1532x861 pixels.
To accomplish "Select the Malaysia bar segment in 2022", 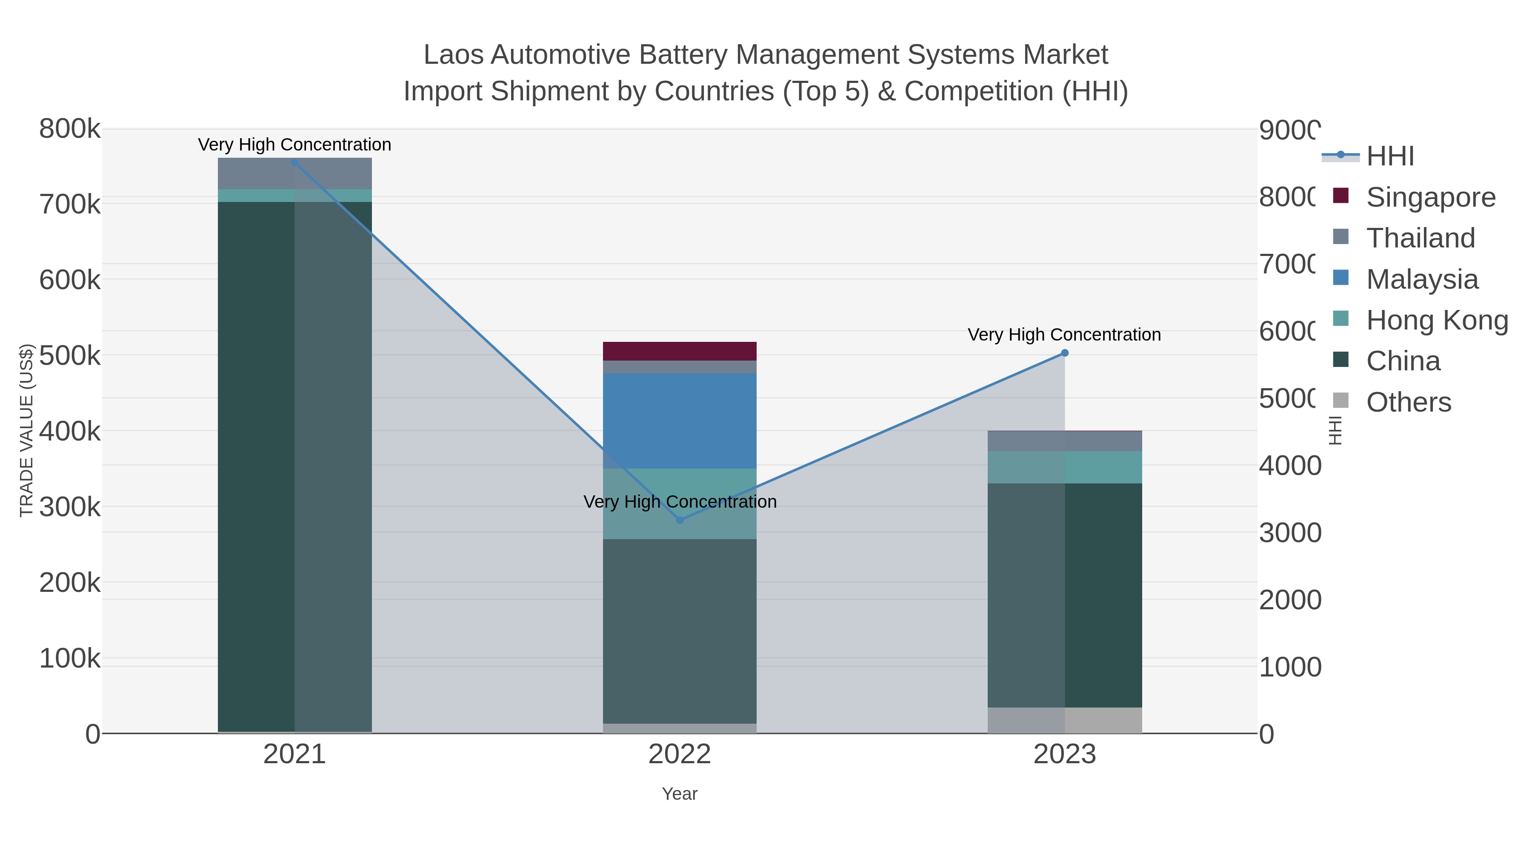I will coord(680,421).
